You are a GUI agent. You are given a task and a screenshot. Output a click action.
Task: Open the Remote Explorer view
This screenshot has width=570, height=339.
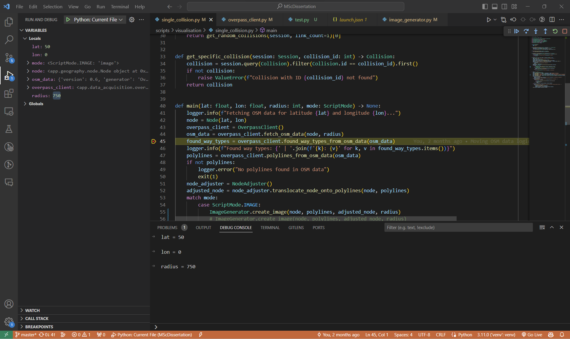click(9, 111)
